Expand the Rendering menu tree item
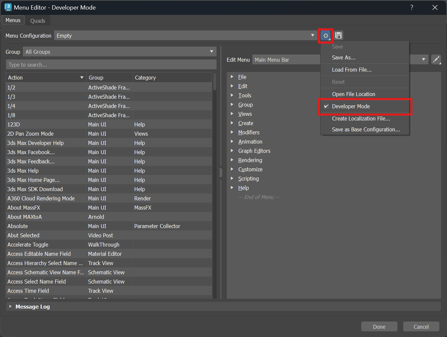This screenshot has height=337, width=447. coord(232,160)
